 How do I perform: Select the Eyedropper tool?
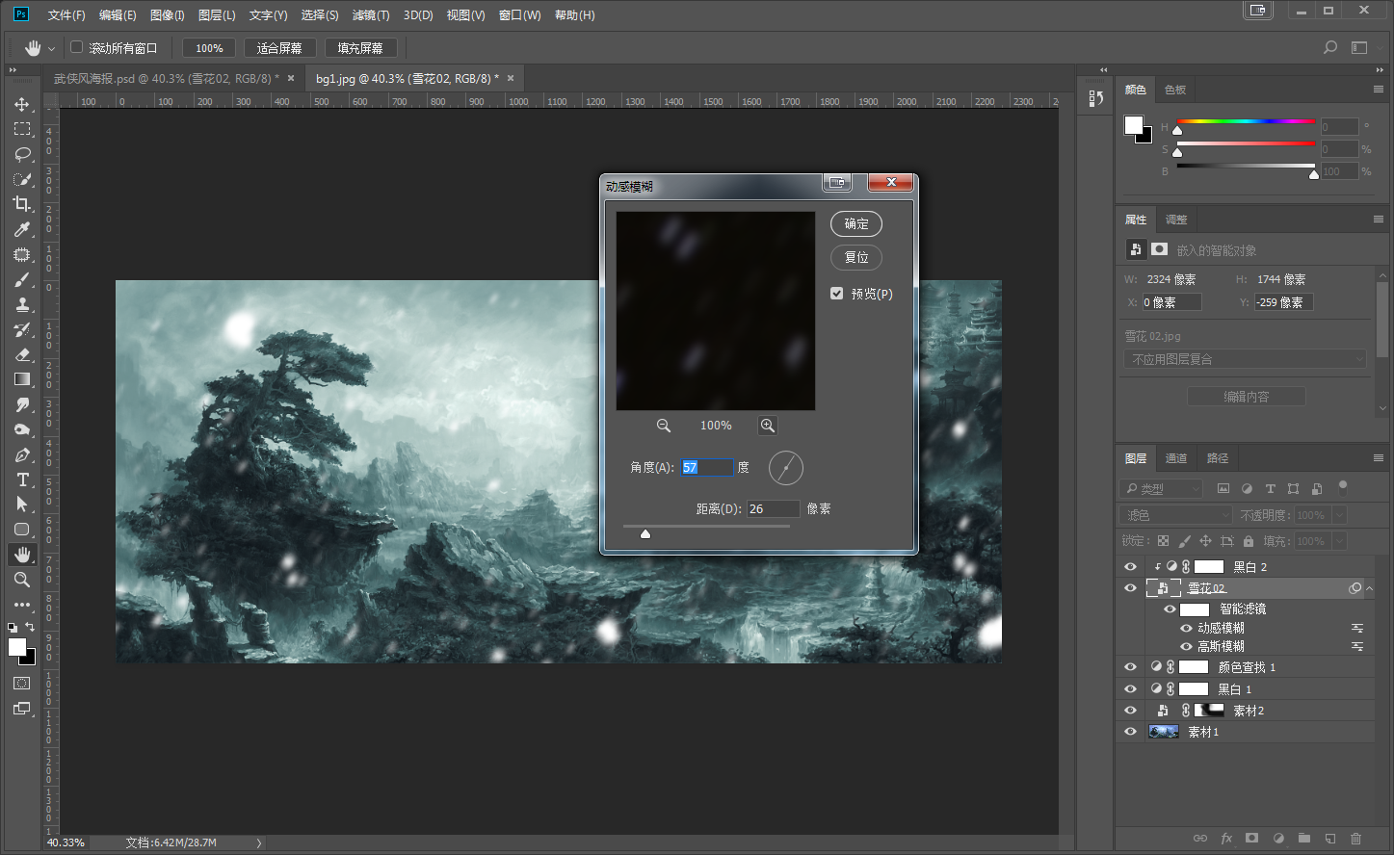coord(22,229)
